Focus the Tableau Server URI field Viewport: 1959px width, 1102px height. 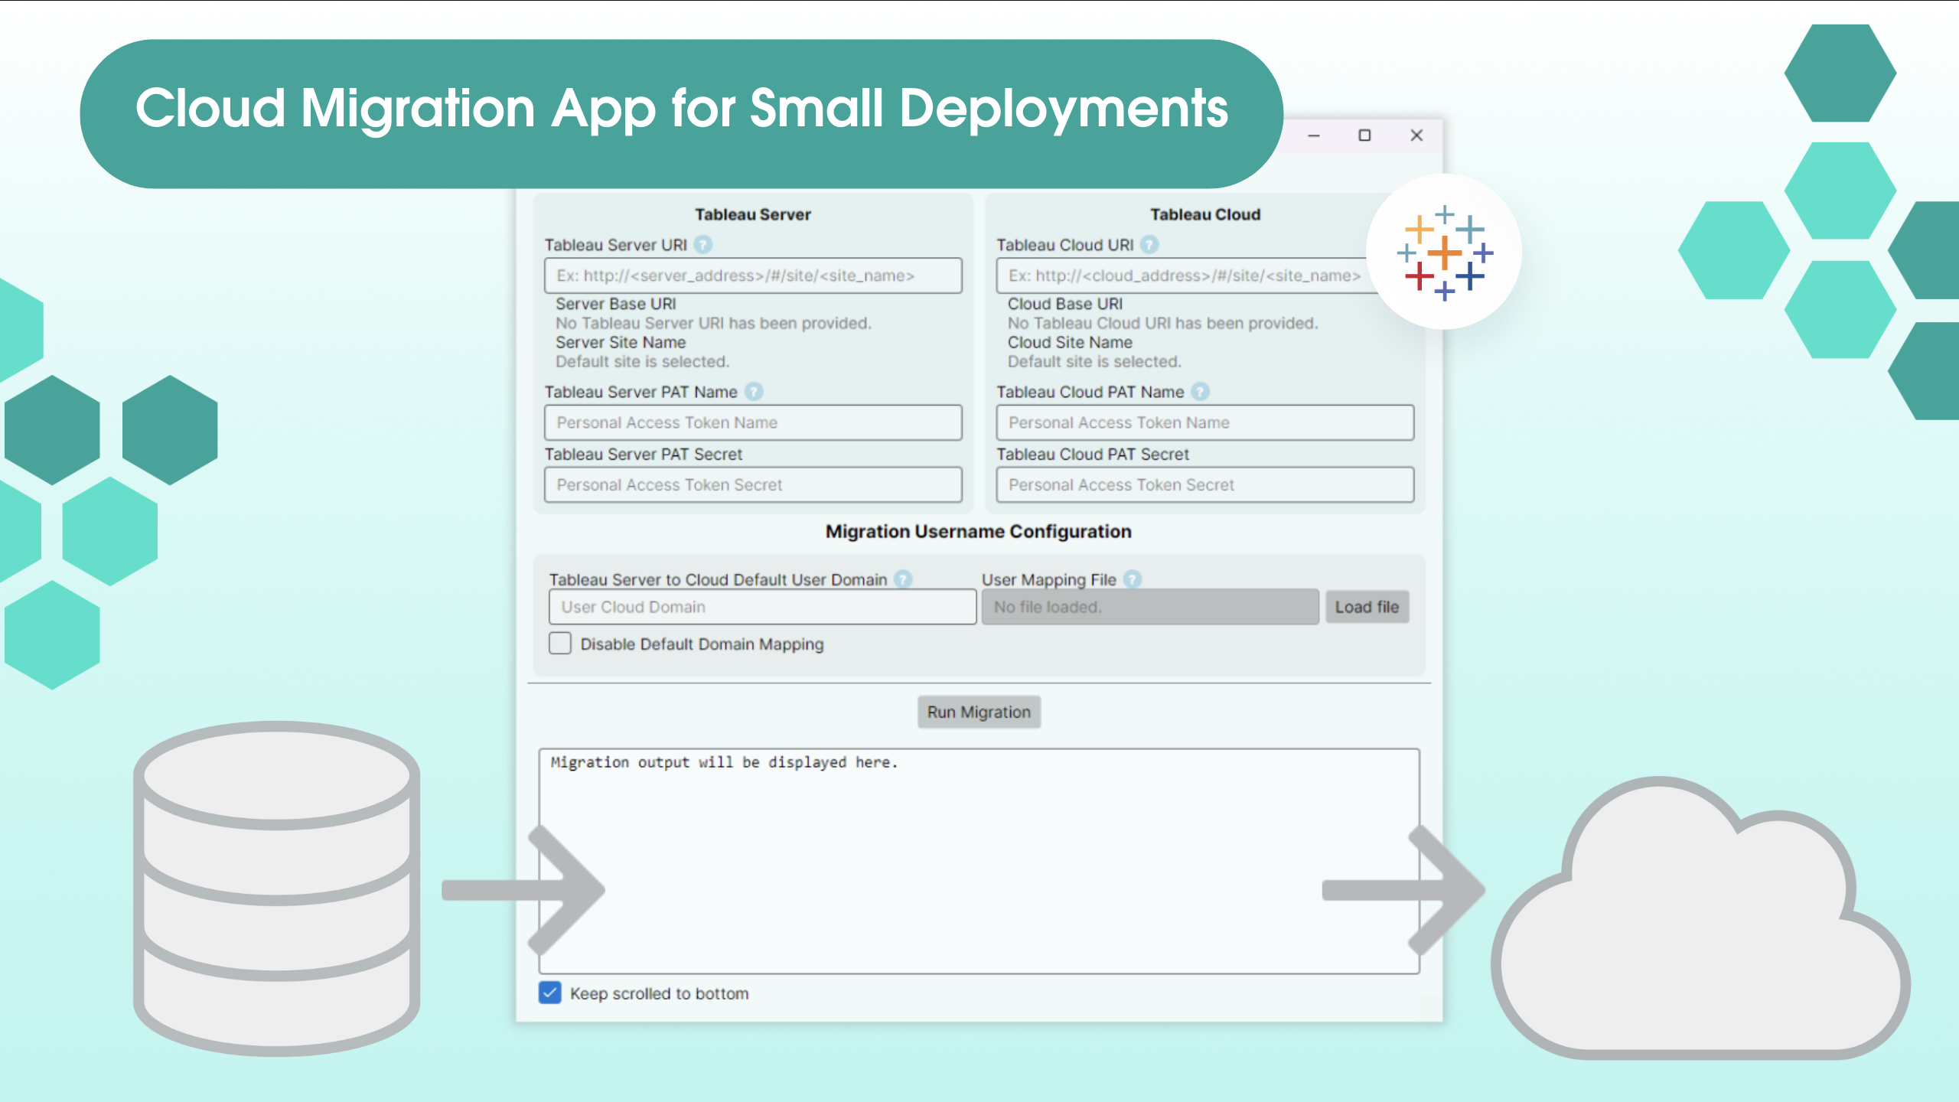(753, 275)
